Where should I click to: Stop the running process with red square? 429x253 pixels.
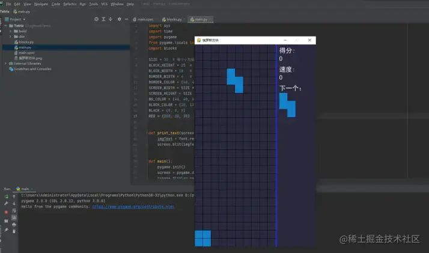click(x=6, y=212)
